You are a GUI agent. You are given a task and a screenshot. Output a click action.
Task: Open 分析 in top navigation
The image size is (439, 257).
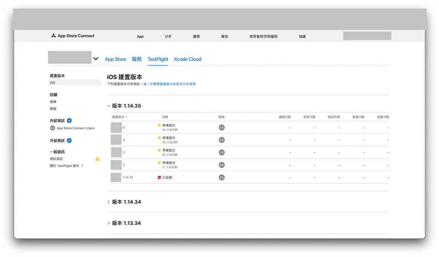coord(168,36)
